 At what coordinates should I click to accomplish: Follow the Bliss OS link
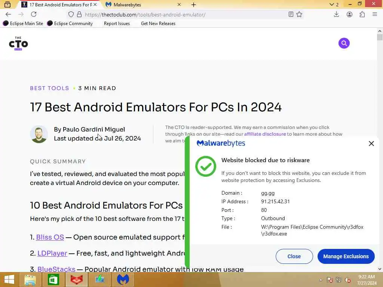(50, 237)
